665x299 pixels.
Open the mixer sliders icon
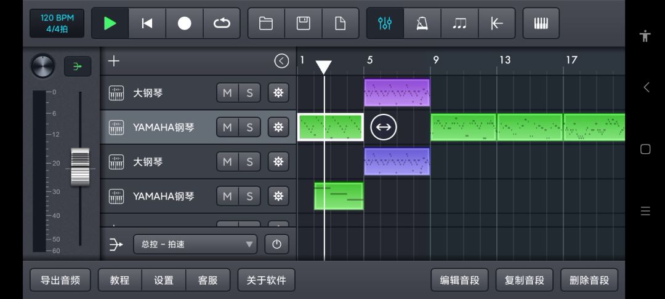pos(385,23)
